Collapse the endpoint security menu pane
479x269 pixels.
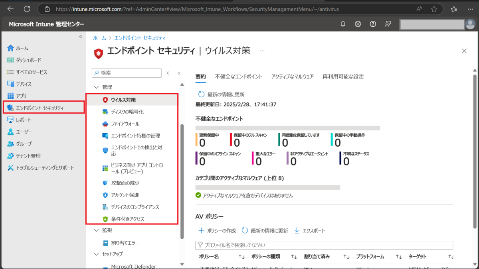click(179, 73)
